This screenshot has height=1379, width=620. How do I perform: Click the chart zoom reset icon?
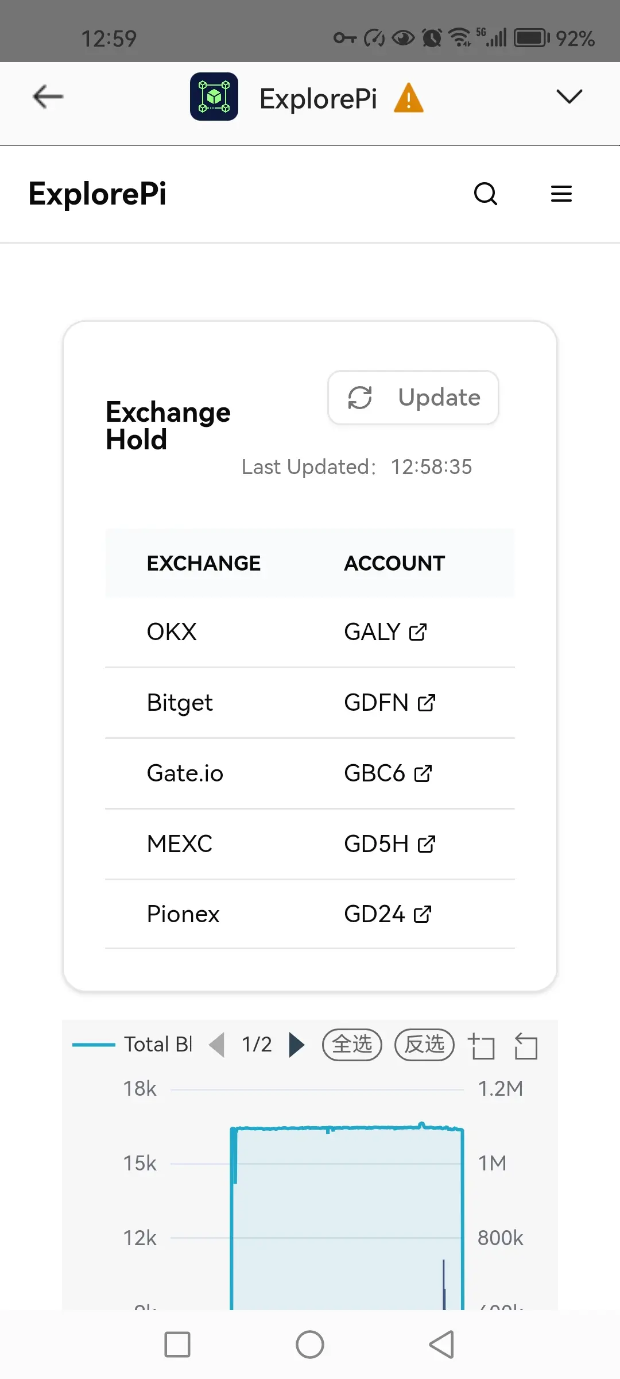pos(526,1046)
